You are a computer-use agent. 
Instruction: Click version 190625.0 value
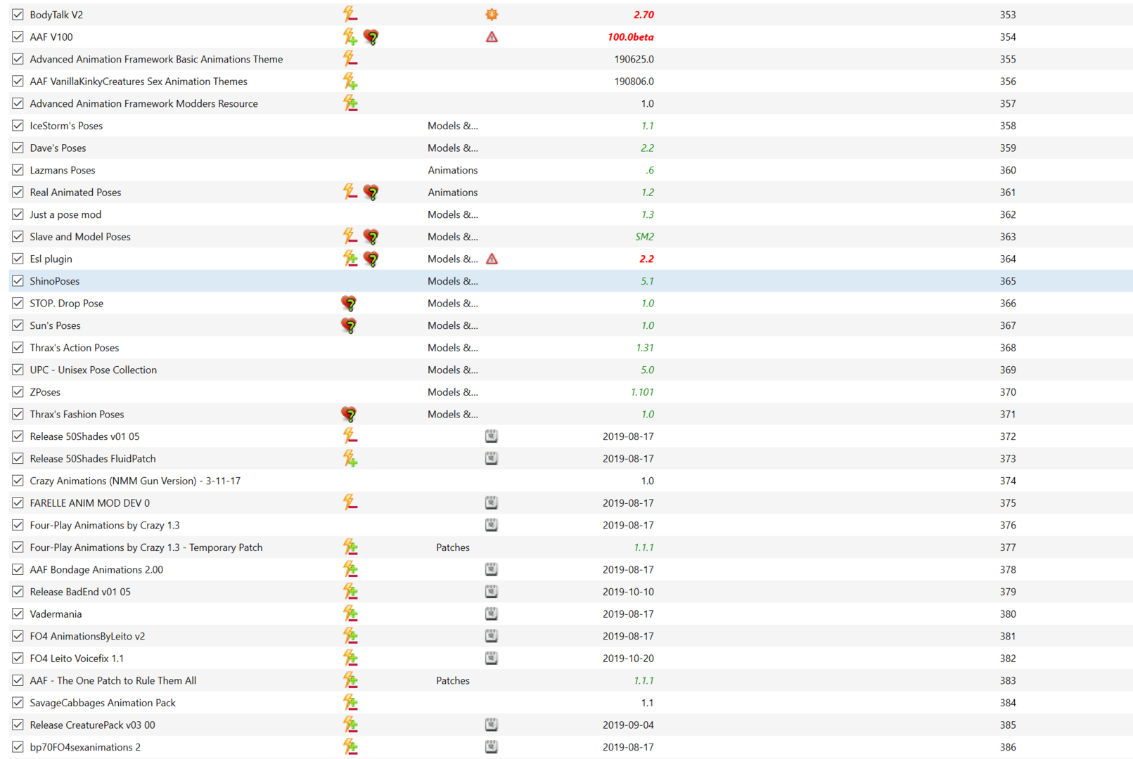point(634,59)
